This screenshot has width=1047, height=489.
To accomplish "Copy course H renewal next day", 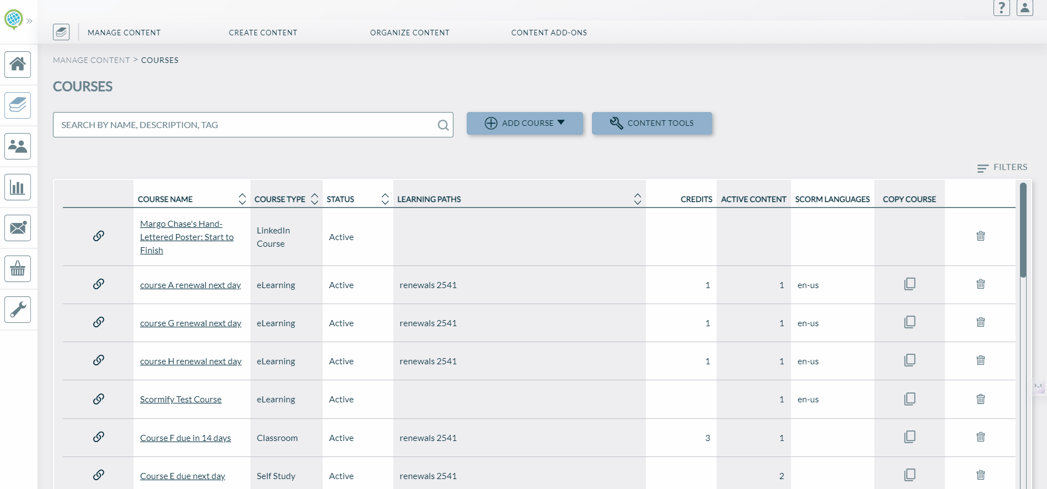I will 910,360.
